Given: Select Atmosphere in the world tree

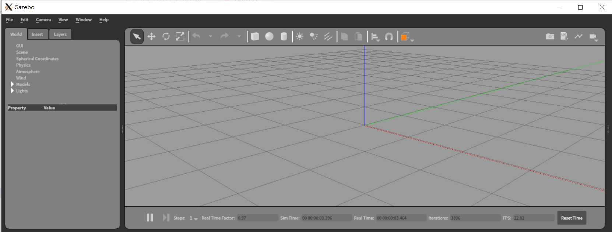Looking at the screenshot, I should tap(28, 72).
